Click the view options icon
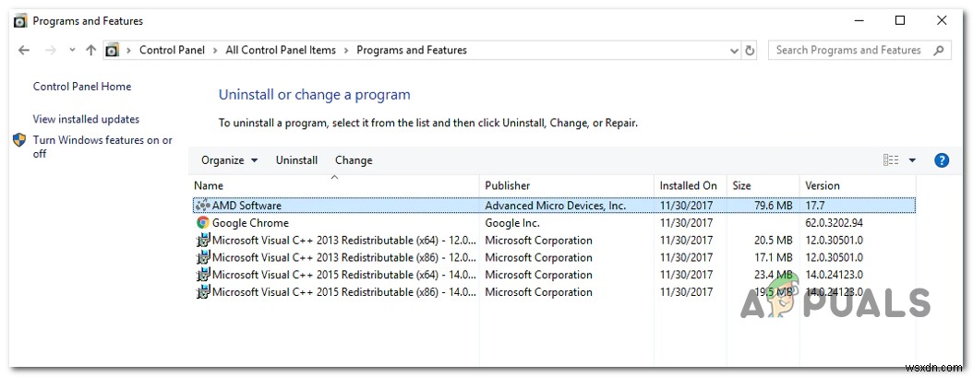The image size is (973, 377). 891,160
